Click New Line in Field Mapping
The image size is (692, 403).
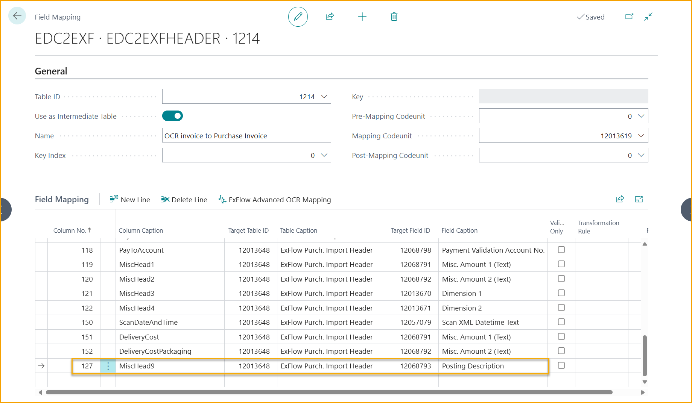(x=130, y=200)
